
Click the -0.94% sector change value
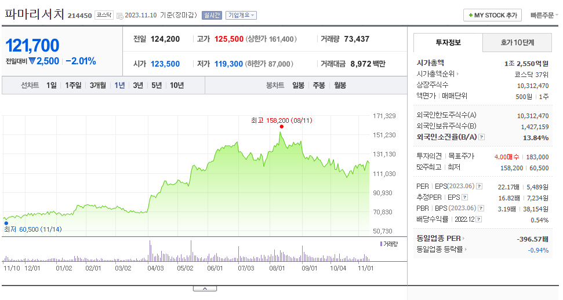point(538,250)
